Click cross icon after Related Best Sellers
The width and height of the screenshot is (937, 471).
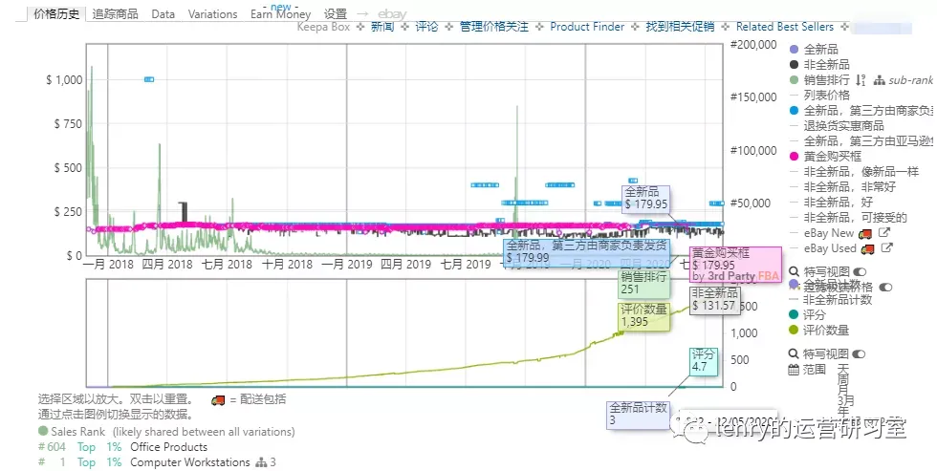click(x=844, y=27)
